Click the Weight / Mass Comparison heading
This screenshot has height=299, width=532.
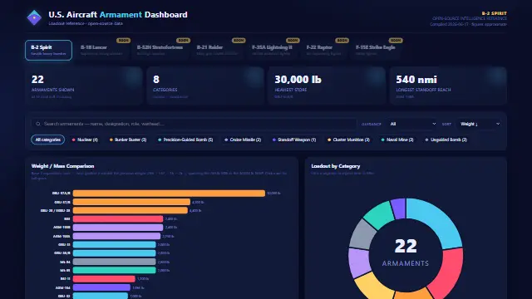[x=63, y=166]
